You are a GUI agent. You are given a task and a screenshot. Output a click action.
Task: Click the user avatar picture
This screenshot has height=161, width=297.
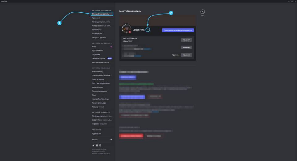click(x=127, y=28)
